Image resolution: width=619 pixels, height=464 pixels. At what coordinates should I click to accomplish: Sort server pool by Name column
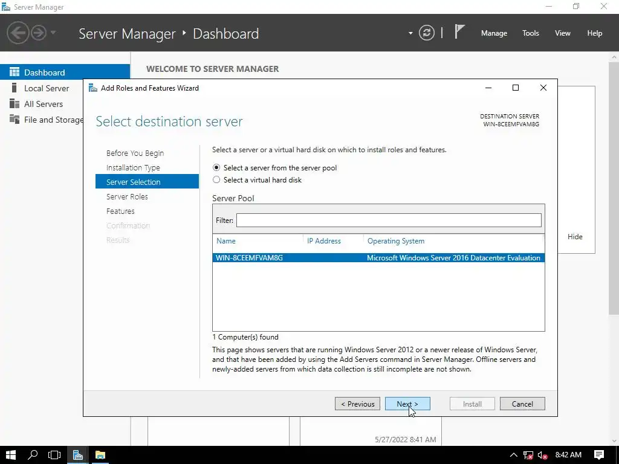pos(226,240)
